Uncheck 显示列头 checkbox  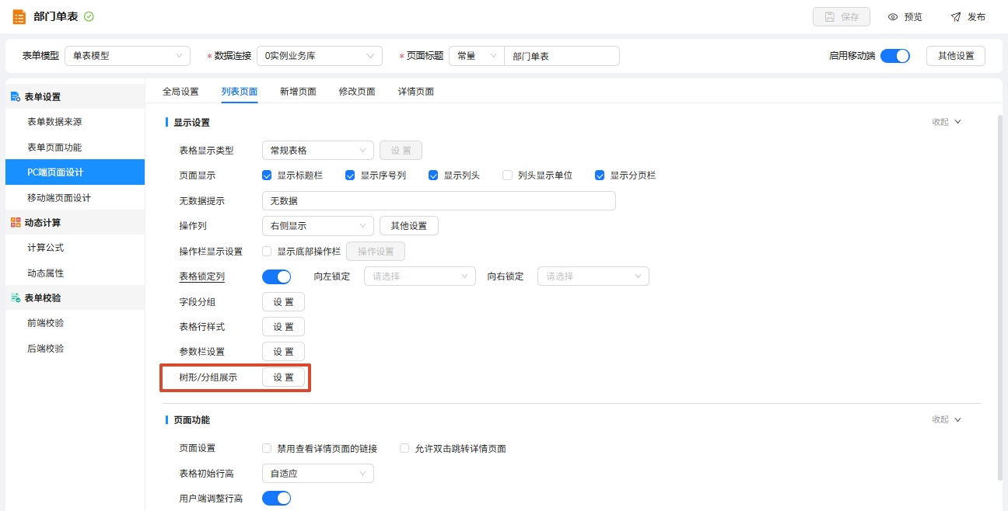433,176
